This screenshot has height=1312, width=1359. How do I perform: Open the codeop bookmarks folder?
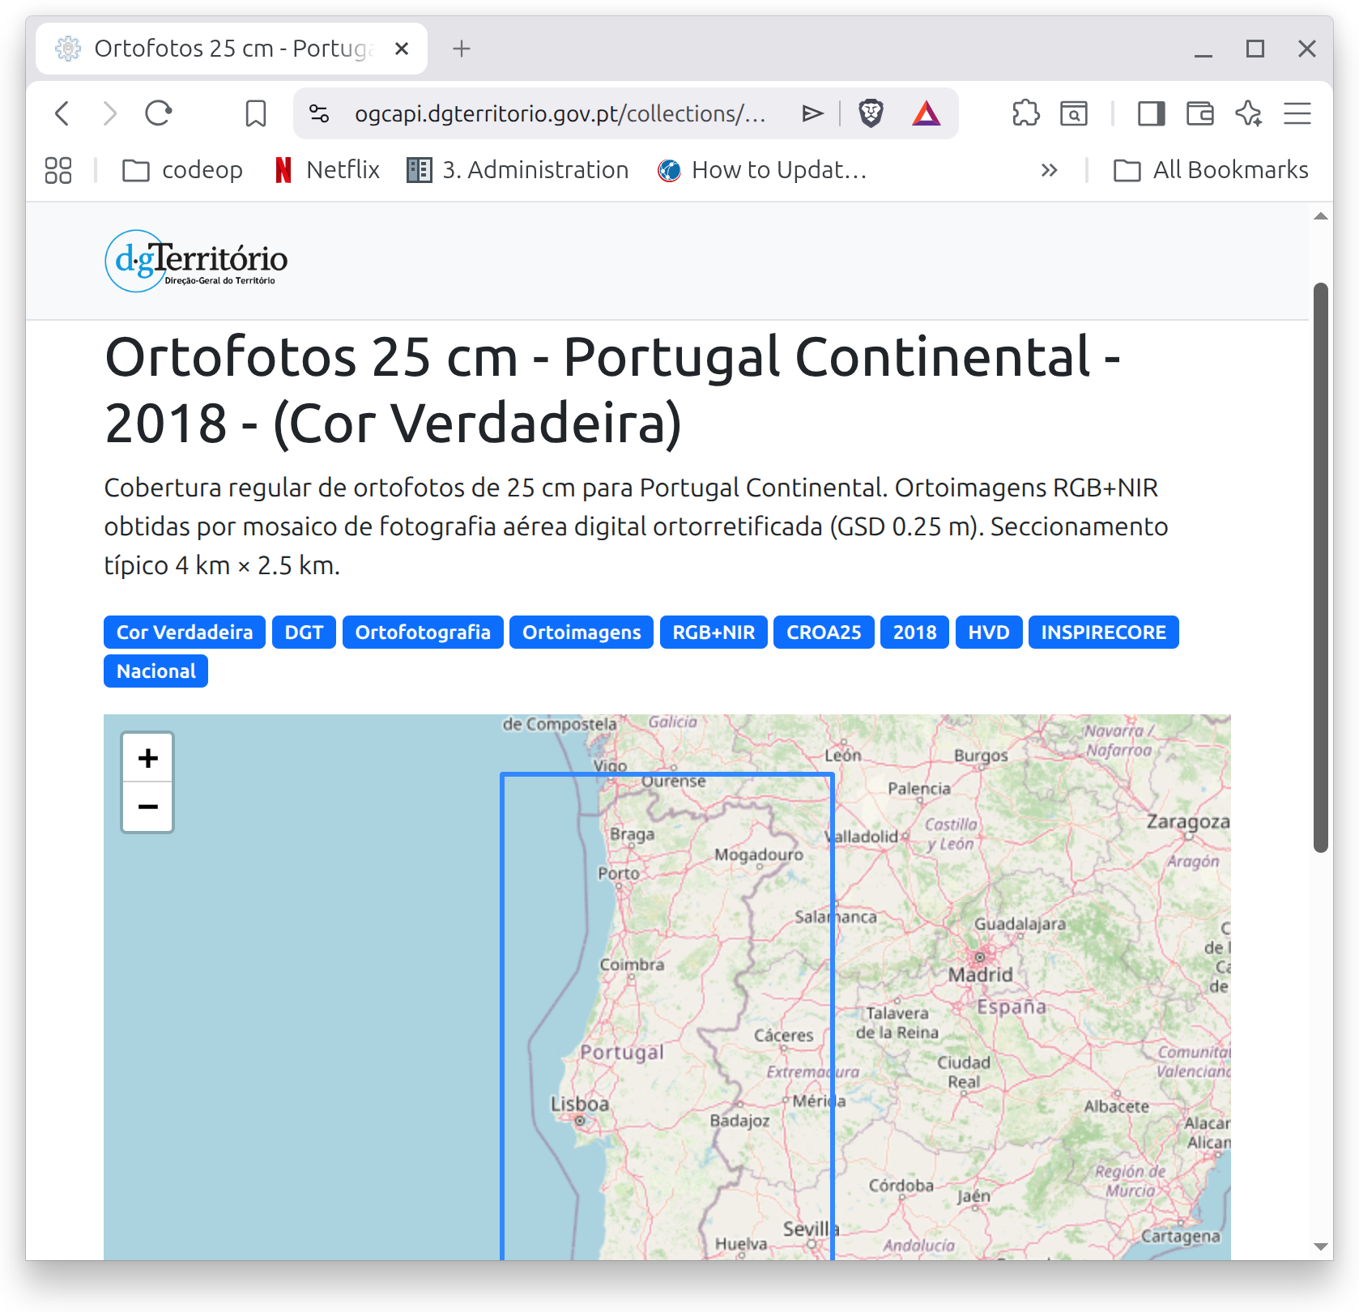pyautogui.click(x=182, y=170)
